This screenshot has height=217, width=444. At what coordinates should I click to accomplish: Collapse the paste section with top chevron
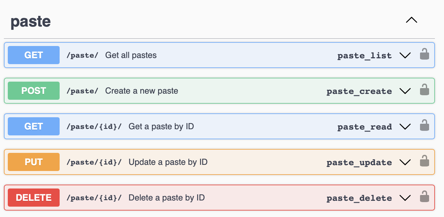[x=412, y=20]
